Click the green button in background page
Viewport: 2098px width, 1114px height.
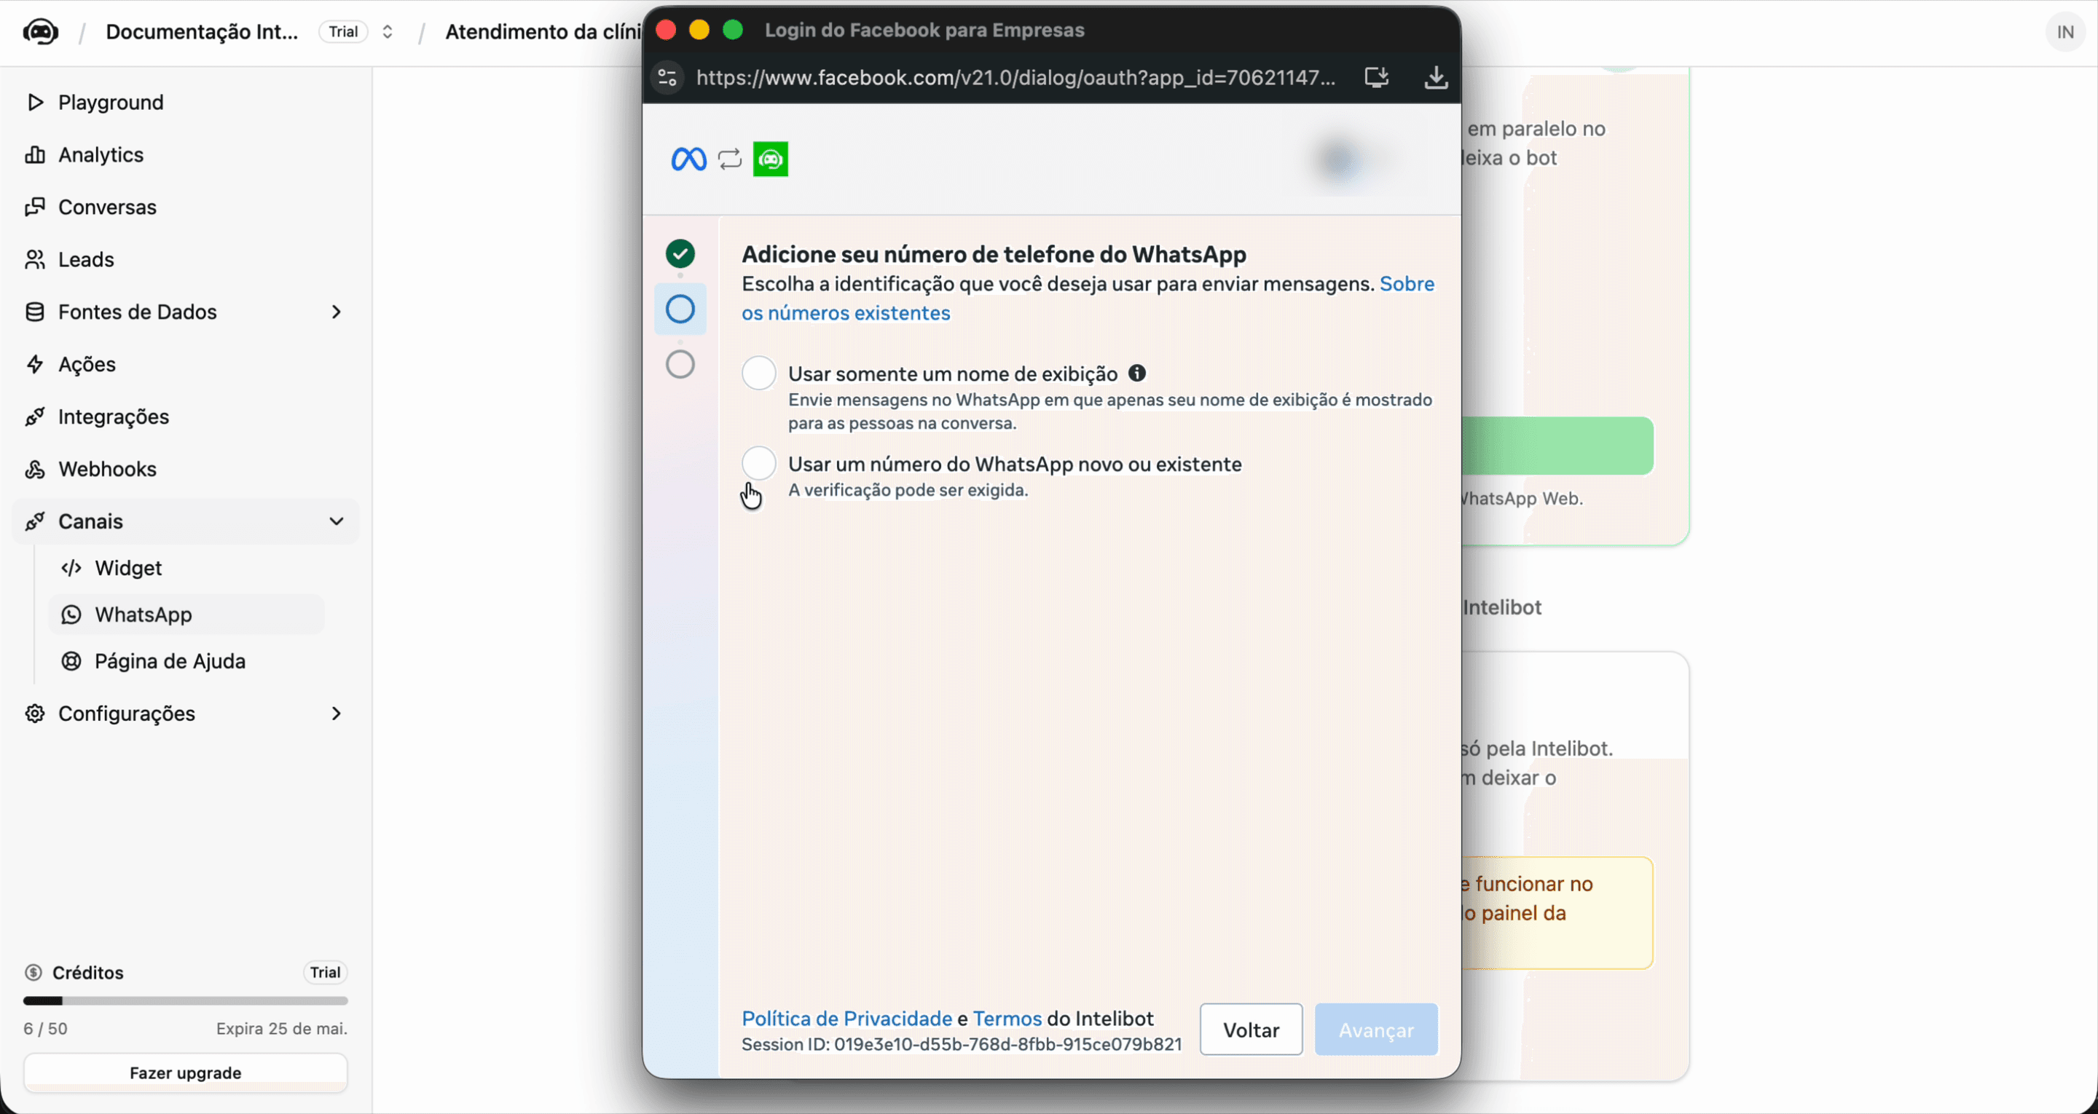click(x=1557, y=446)
